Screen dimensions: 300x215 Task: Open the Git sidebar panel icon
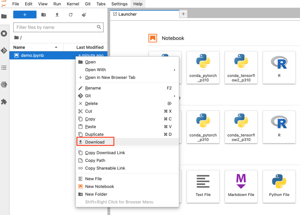coord(4,50)
